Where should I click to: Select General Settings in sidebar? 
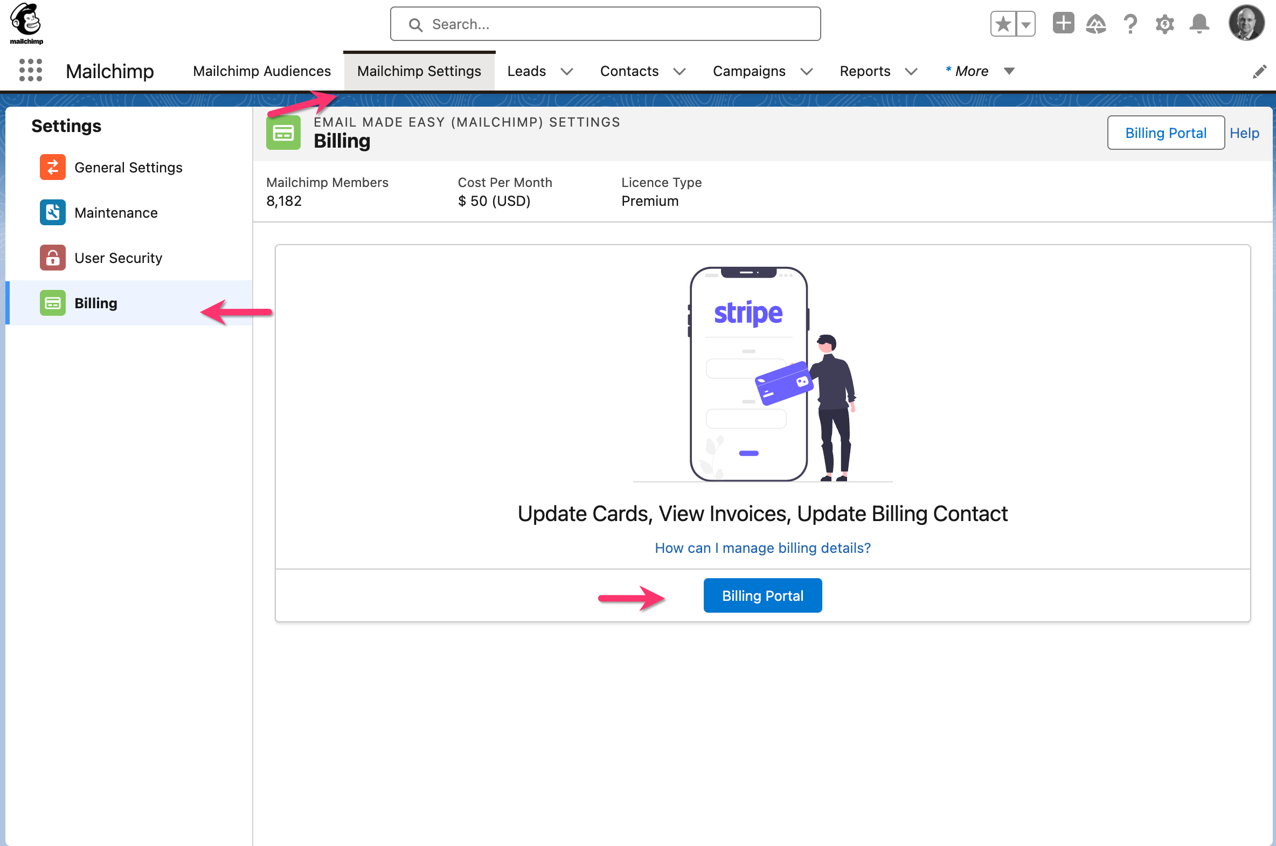[x=129, y=167]
